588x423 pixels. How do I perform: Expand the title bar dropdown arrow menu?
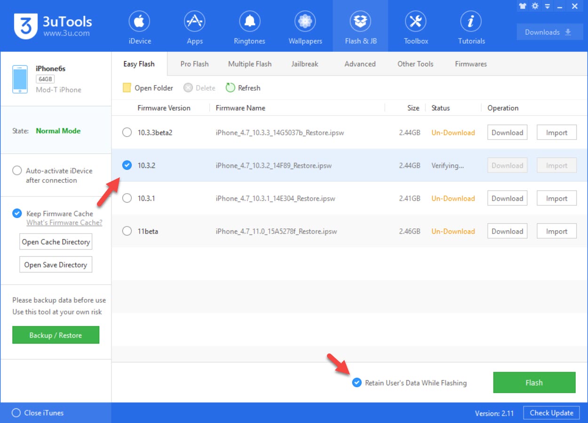547,7
